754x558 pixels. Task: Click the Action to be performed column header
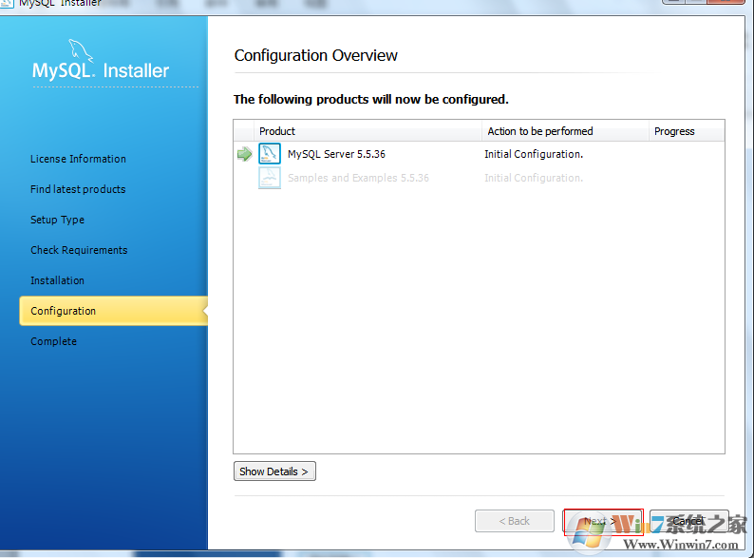coord(565,131)
